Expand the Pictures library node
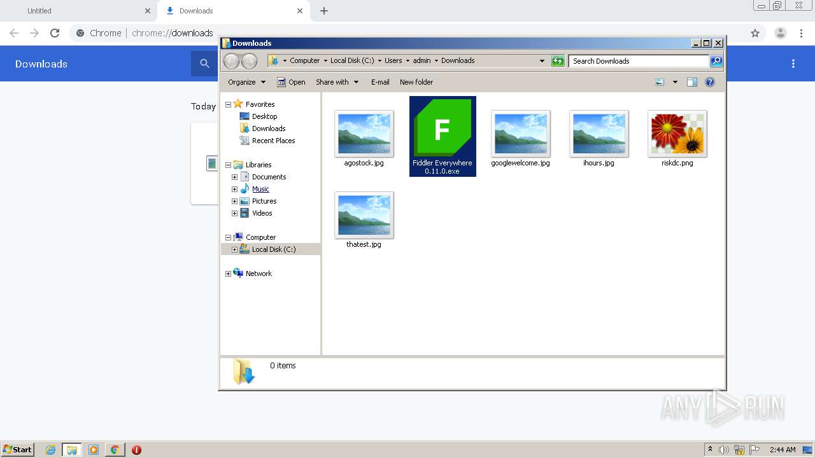 click(x=234, y=201)
